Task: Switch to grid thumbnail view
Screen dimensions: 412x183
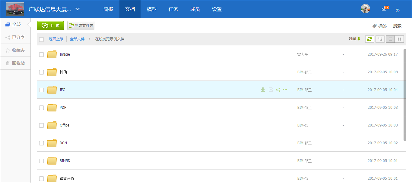Action: point(399,39)
